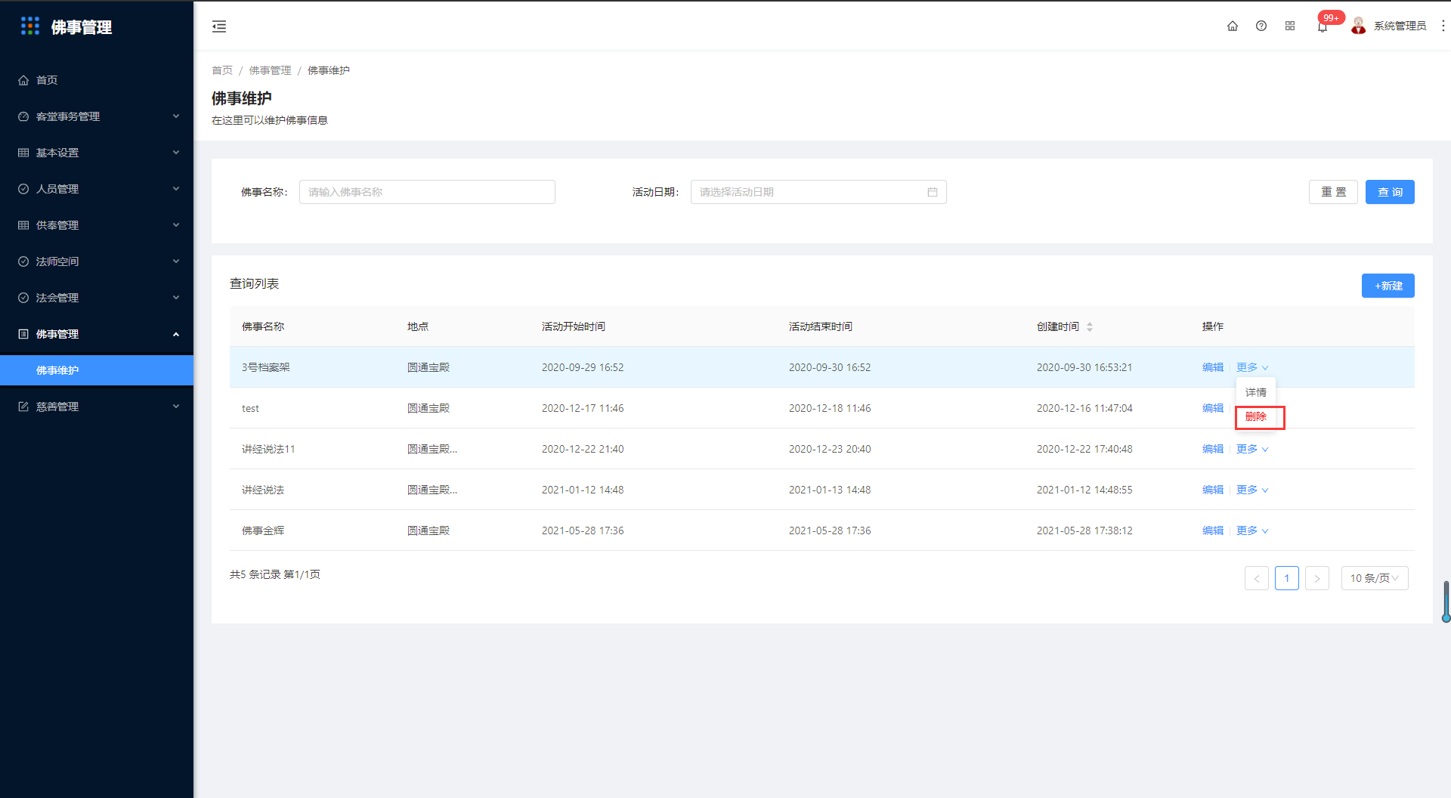The image size is (1451, 798).
Task: Select page 1 in pagination
Action: pos(1287,578)
